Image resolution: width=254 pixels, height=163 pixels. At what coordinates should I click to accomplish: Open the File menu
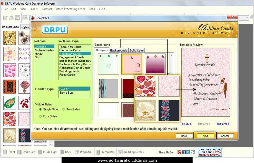[x=6, y=9]
